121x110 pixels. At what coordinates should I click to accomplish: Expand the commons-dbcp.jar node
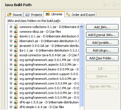(11, 32)
